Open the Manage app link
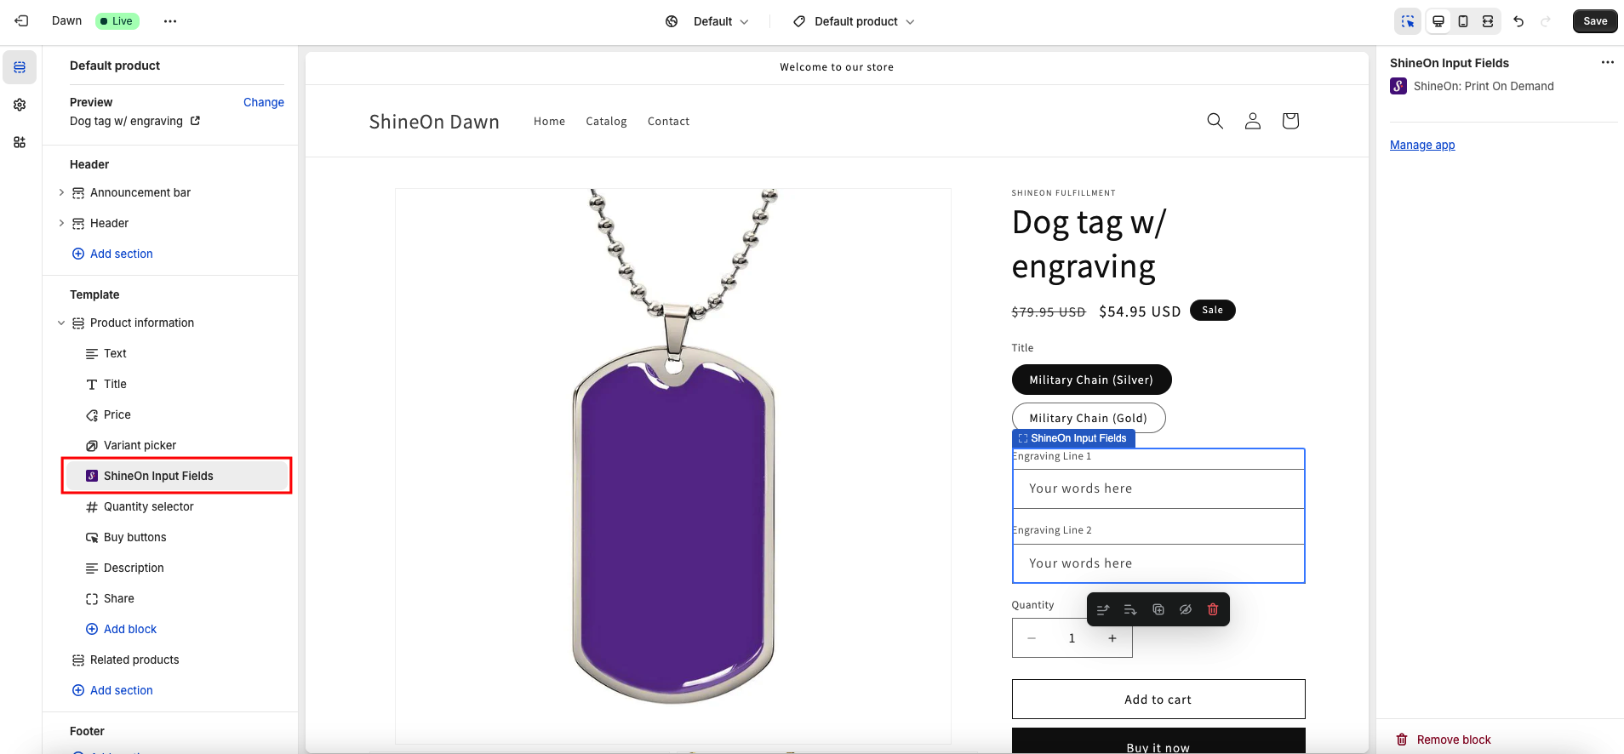The height and width of the screenshot is (754, 1624). coord(1422,145)
